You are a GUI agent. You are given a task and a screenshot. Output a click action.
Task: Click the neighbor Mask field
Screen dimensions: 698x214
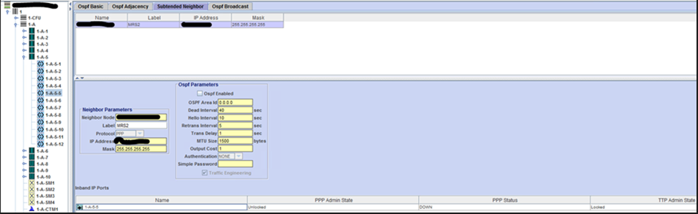click(x=141, y=149)
